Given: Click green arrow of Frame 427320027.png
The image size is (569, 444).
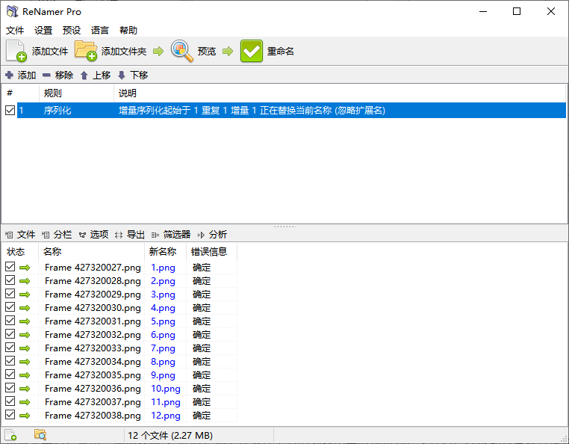Looking at the screenshot, I should click(x=25, y=268).
